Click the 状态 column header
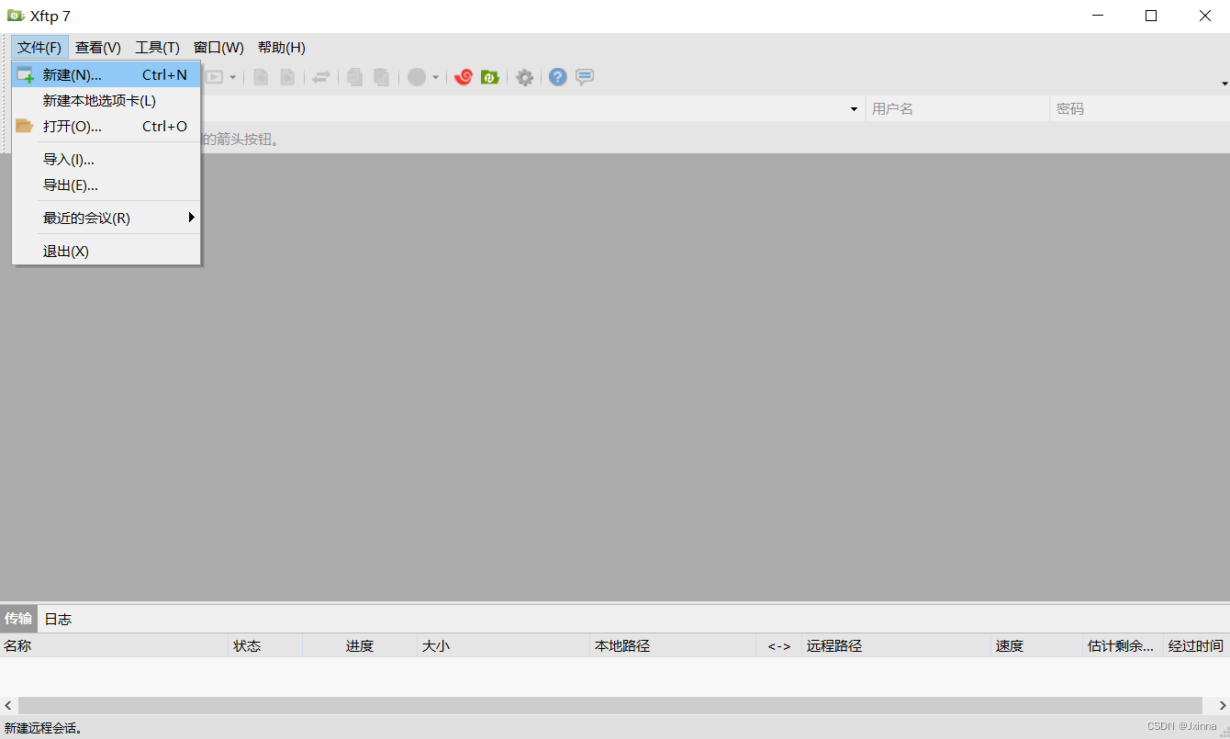Screen dimensions: 1230x739 (x=265, y=646)
